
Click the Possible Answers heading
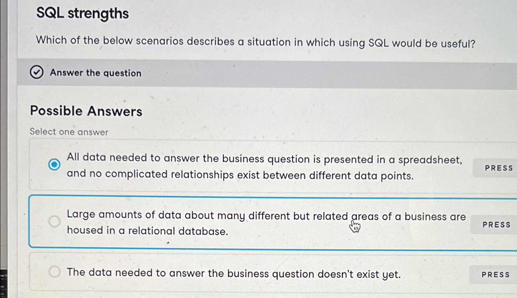point(86,111)
